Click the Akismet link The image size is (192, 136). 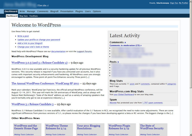click(113, 103)
